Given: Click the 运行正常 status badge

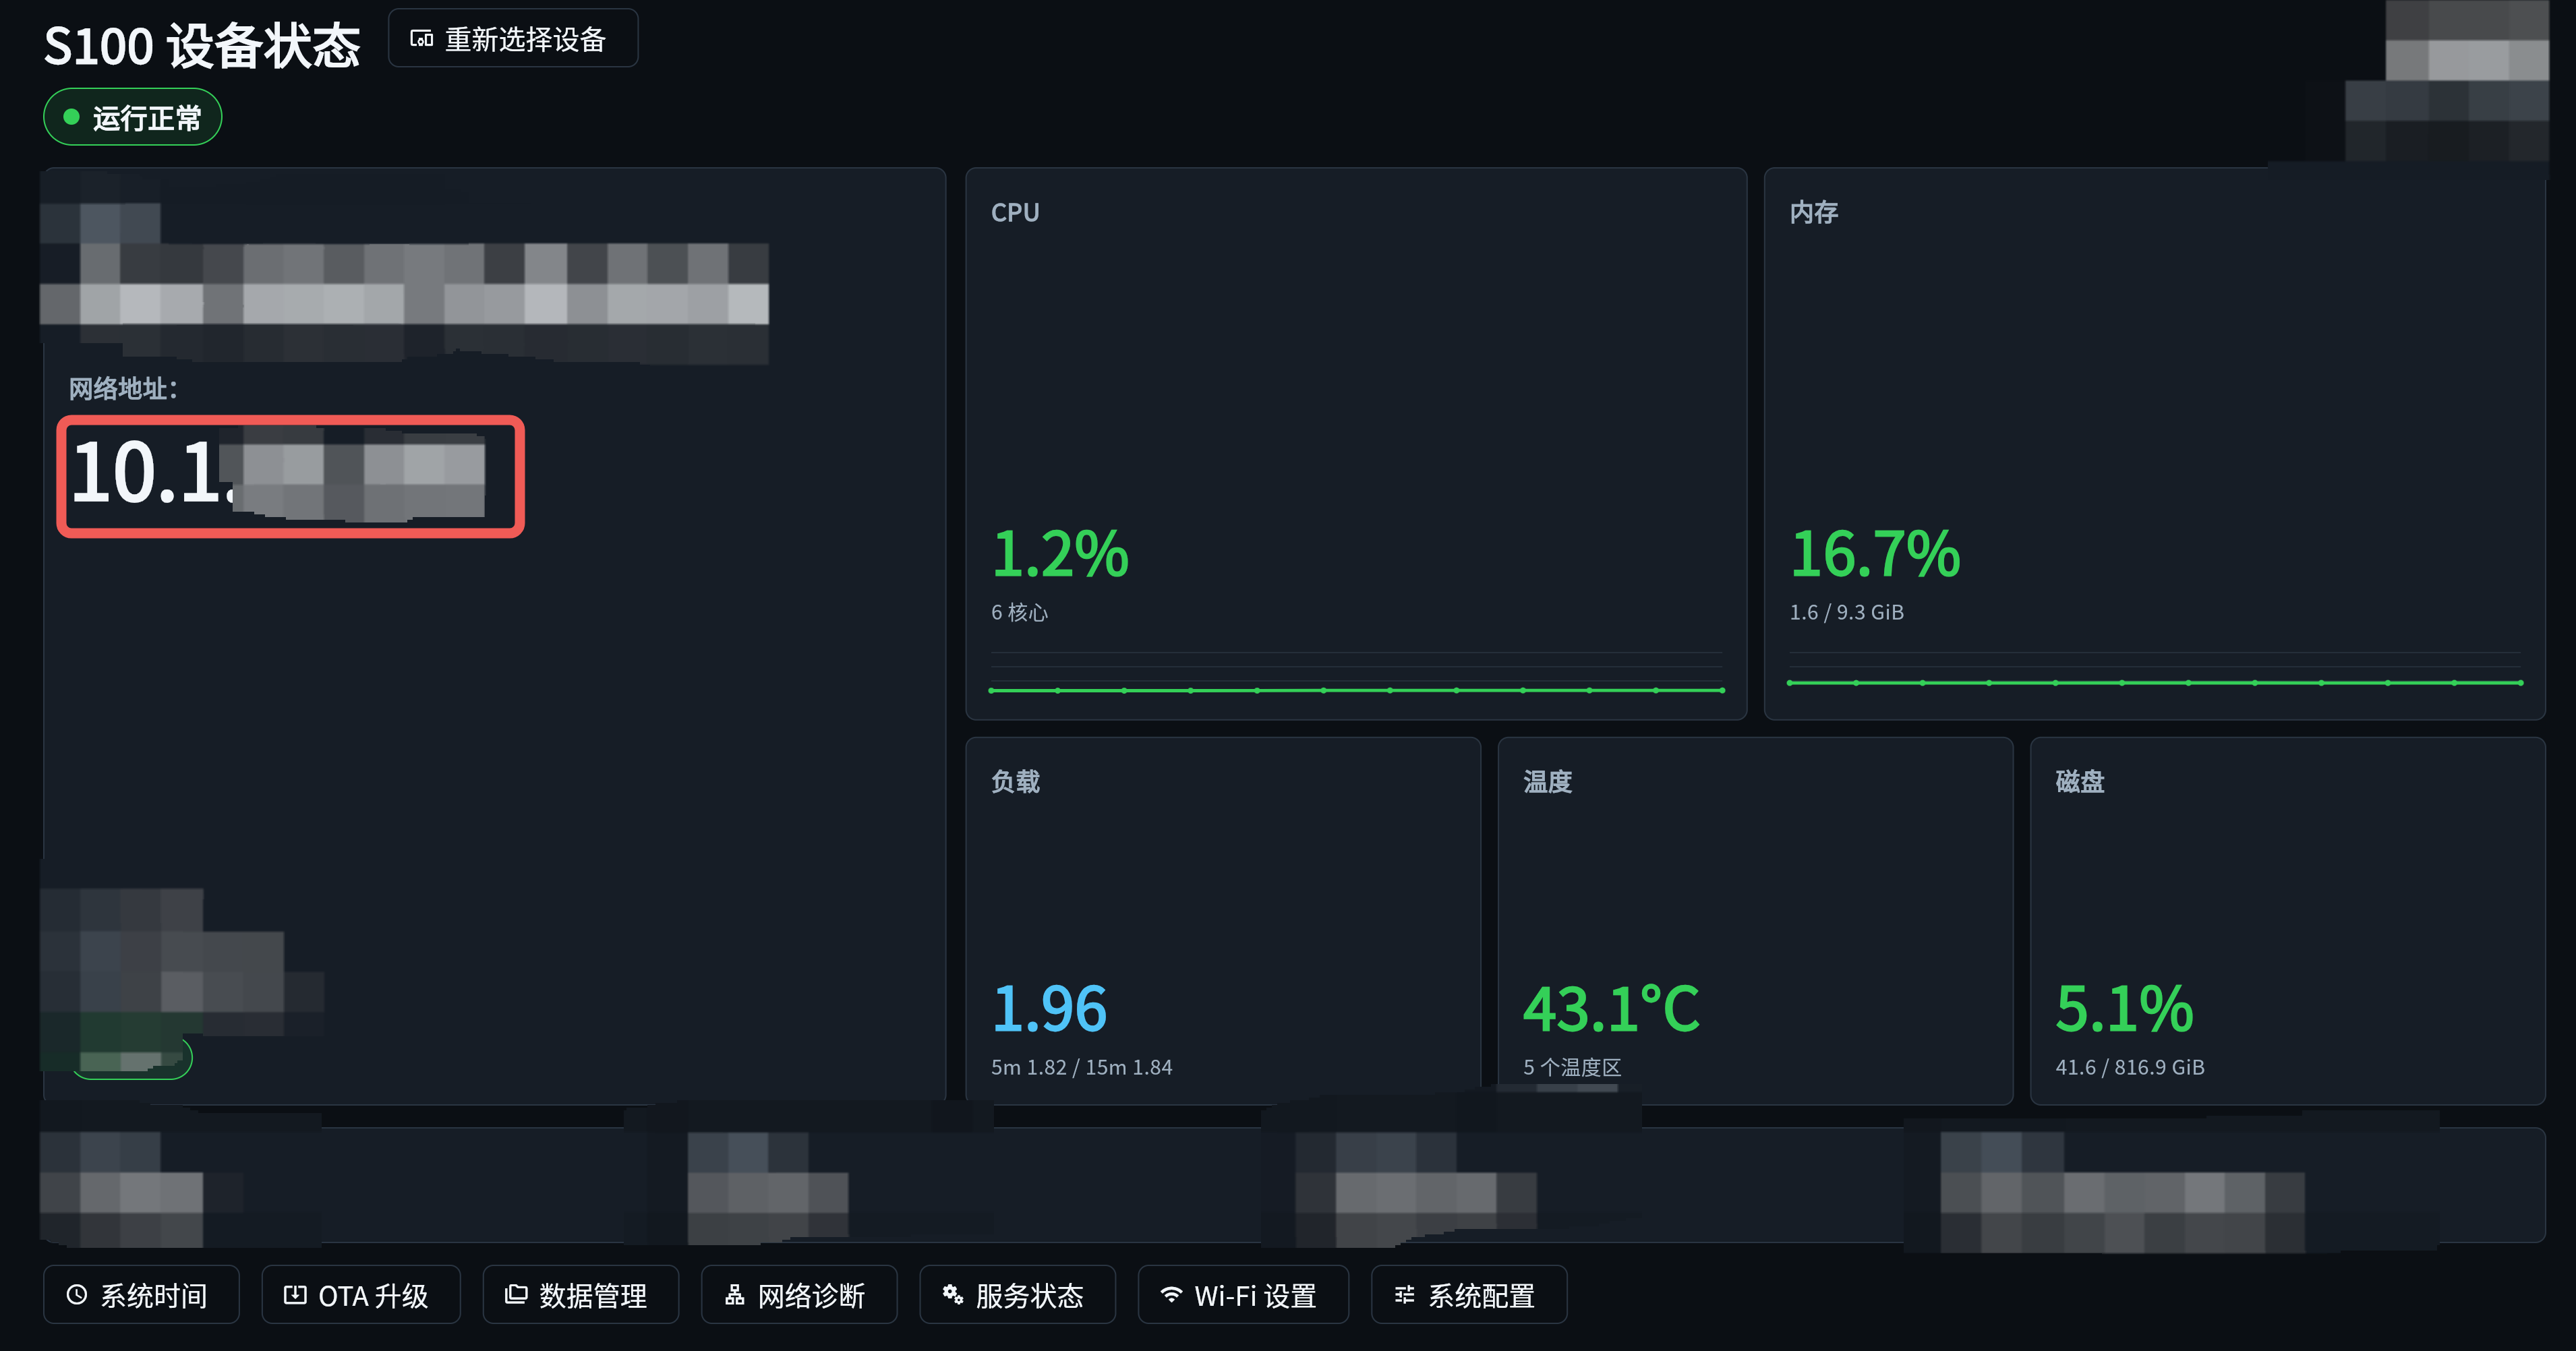Looking at the screenshot, I should pos(132,118).
